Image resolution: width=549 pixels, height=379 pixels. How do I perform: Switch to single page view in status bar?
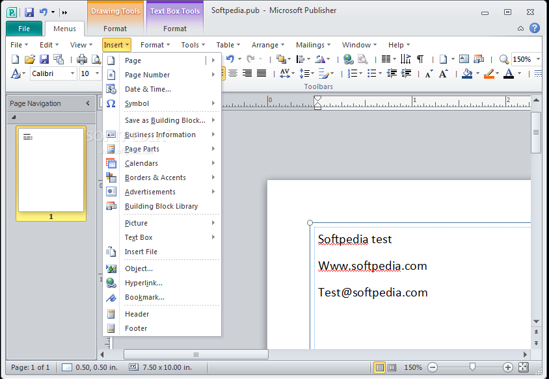(x=379, y=367)
